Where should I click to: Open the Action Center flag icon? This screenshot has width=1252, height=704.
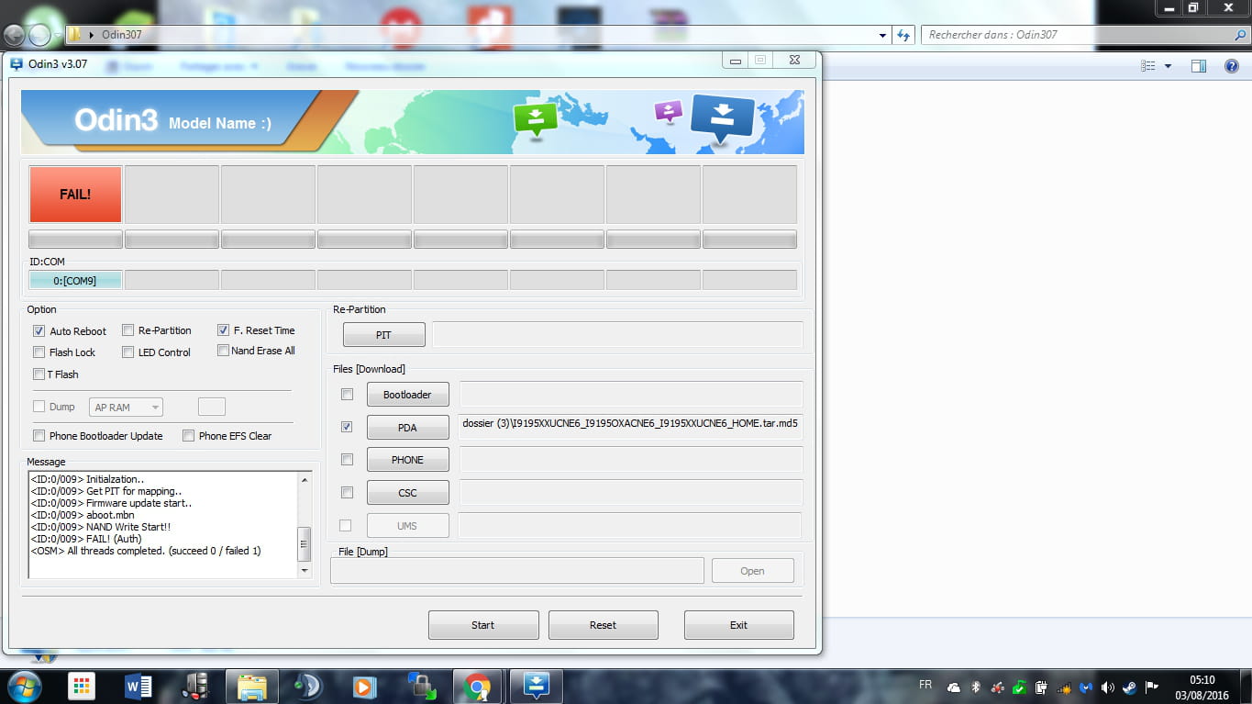point(1152,687)
